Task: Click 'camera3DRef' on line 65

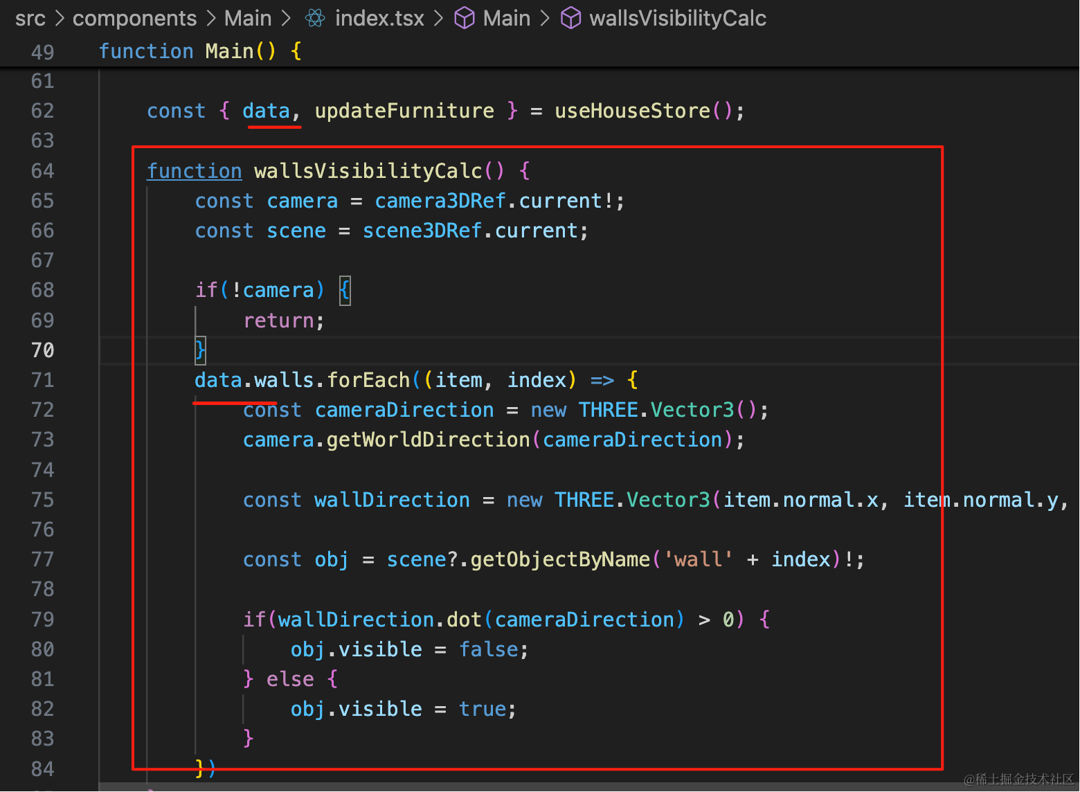Action: click(x=440, y=201)
